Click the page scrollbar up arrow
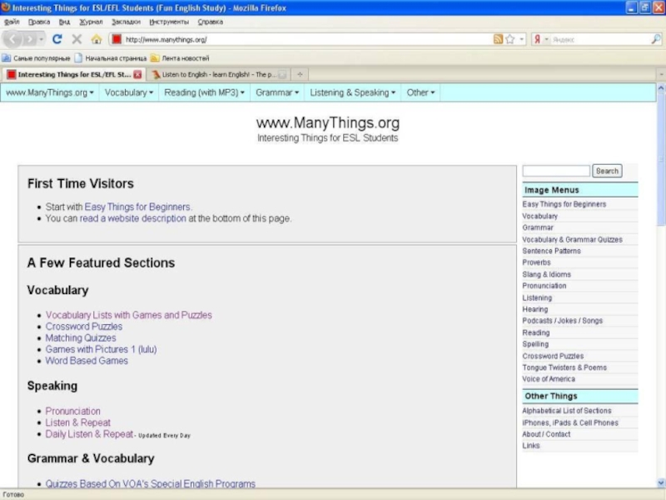The height and width of the screenshot is (500, 666). [661, 88]
